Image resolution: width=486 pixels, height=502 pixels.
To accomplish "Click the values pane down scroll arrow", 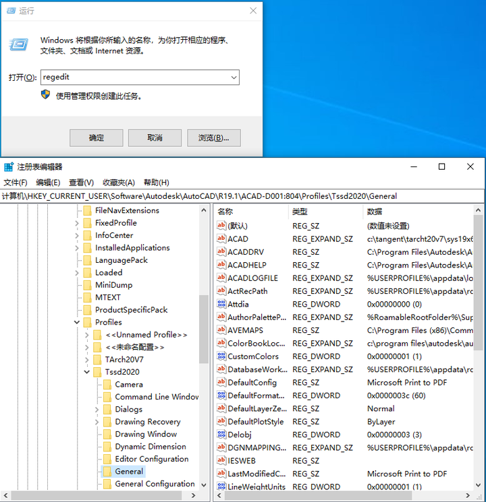I will 478,485.
